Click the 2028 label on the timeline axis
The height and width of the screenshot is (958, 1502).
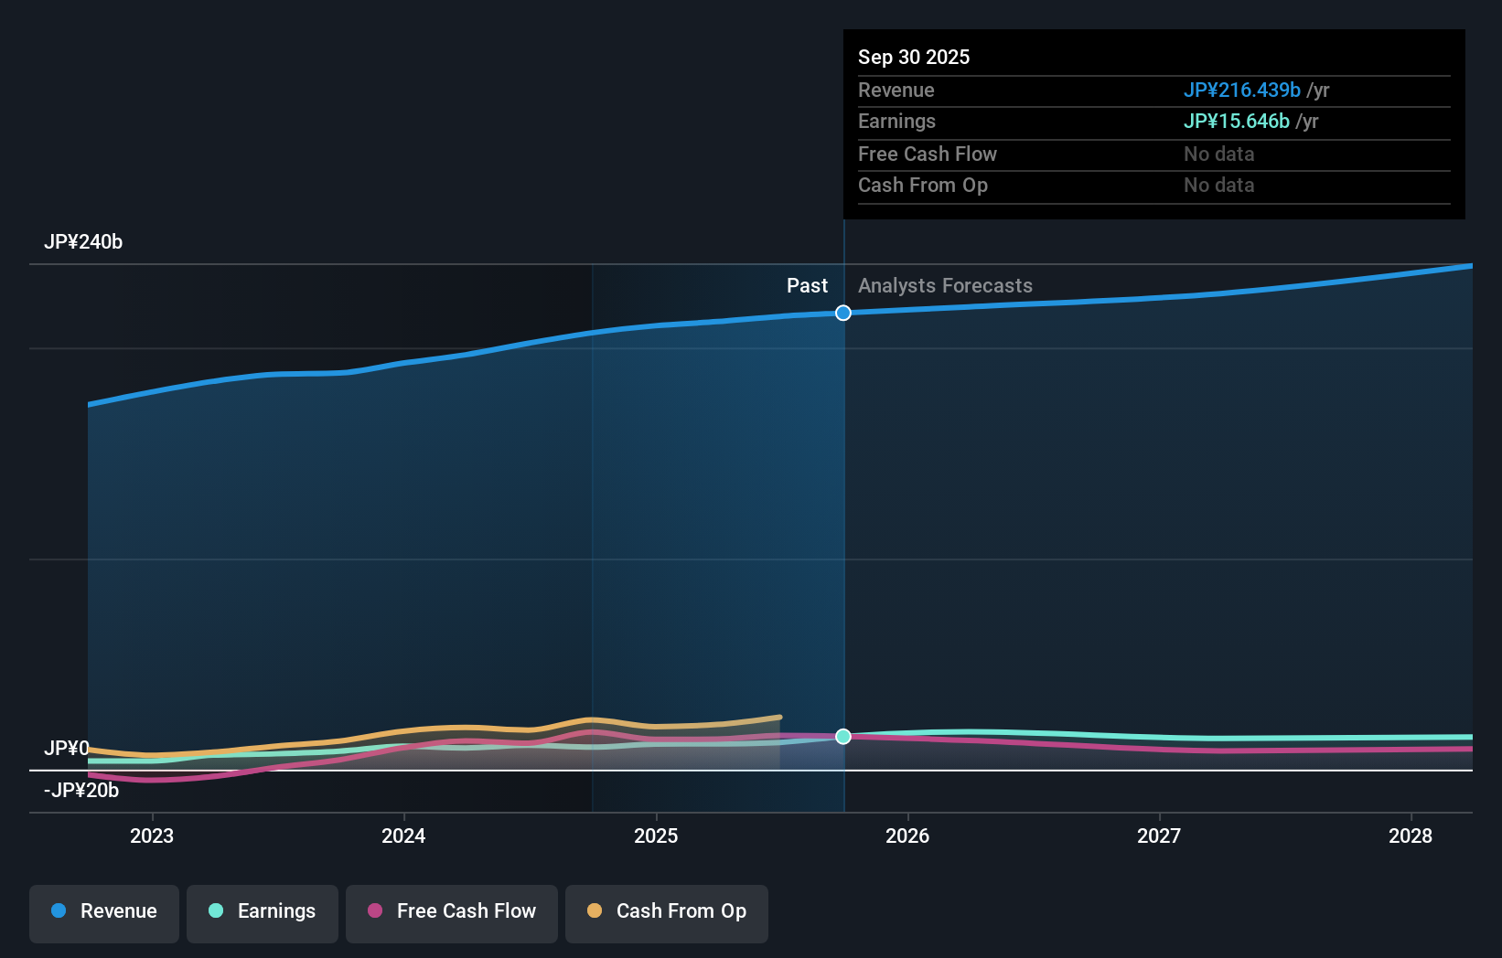[1411, 836]
